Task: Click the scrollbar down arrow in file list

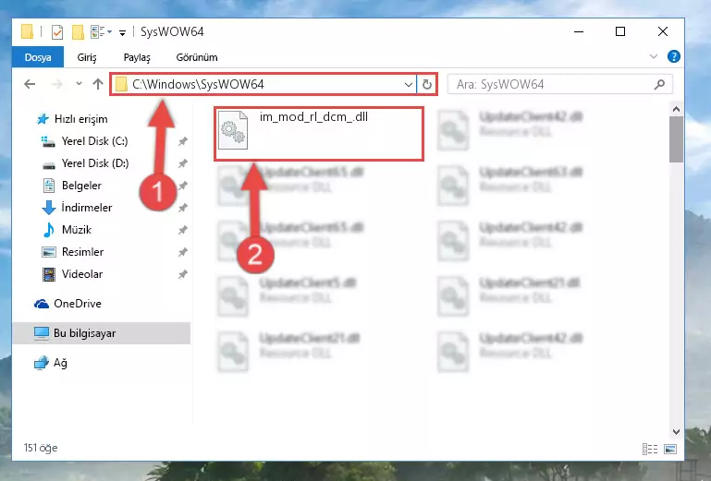Action: (x=676, y=432)
